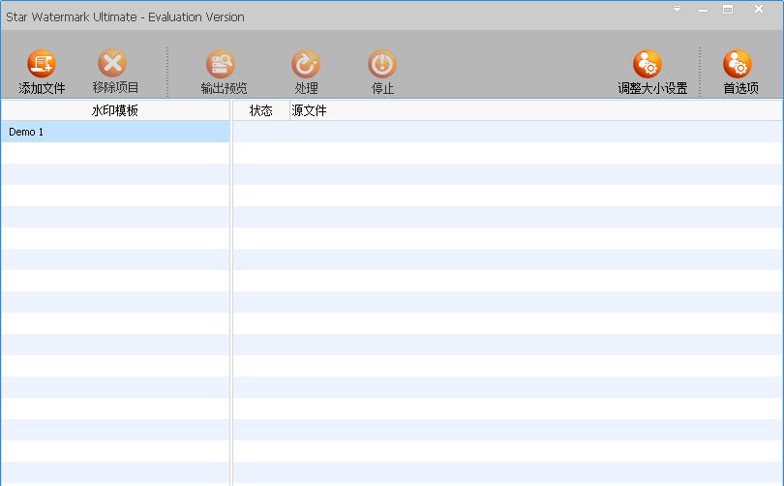Click the 输出预览 text label in toolbar
The height and width of the screenshot is (486, 784).
(x=224, y=88)
